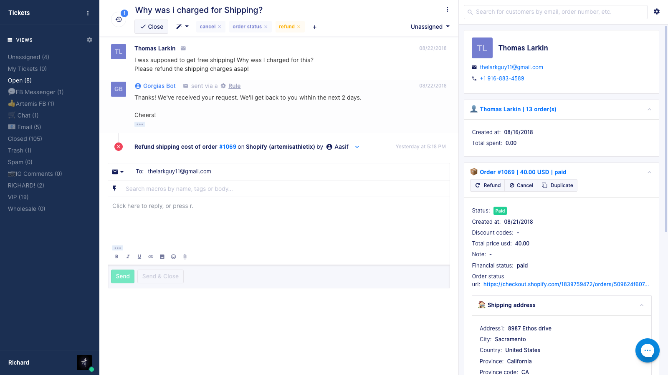668x375 pixels.
Task: Open the Unassigned assignee dropdown
Action: (x=430, y=27)
